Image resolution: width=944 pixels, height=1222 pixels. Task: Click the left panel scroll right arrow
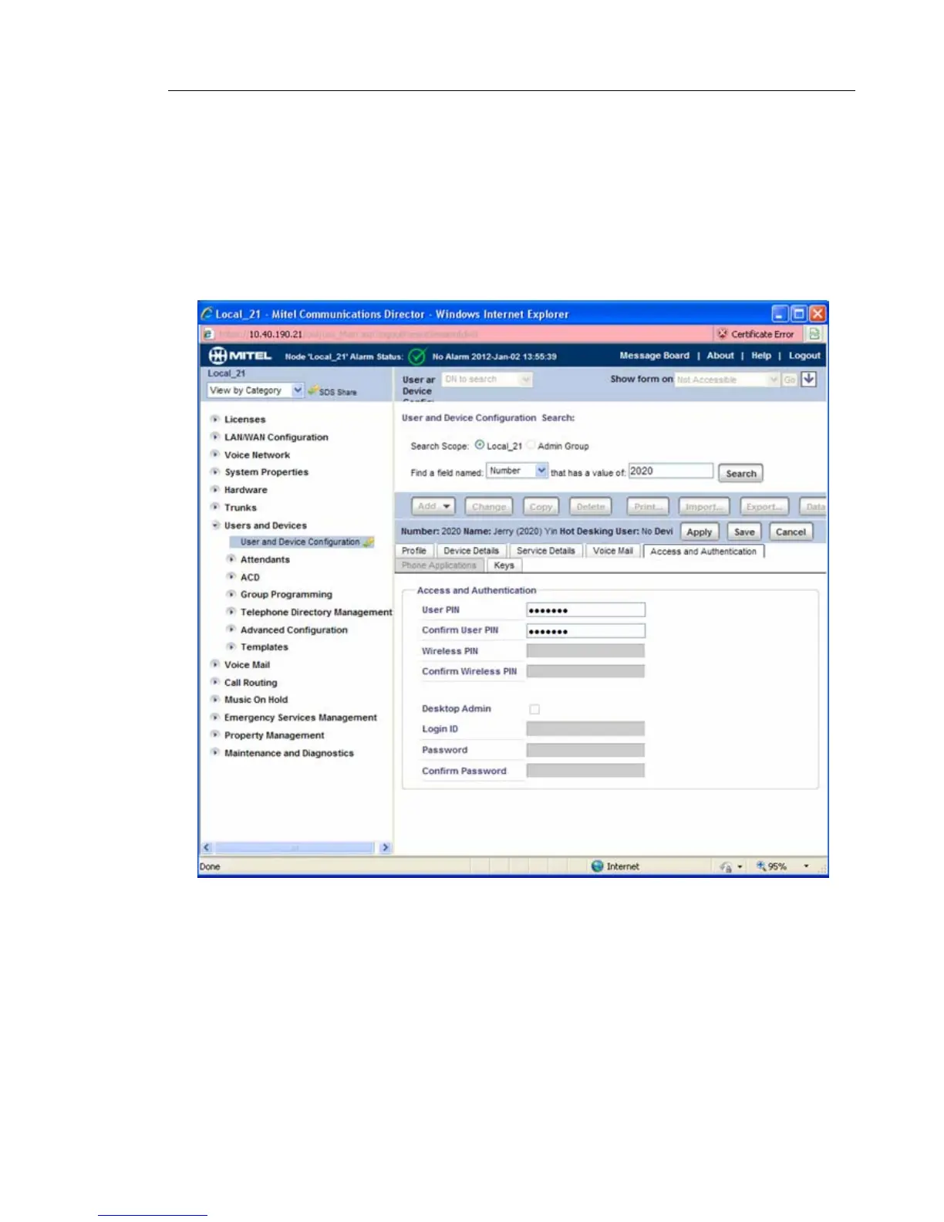point(386,847)
